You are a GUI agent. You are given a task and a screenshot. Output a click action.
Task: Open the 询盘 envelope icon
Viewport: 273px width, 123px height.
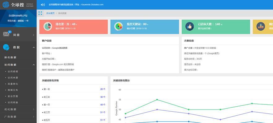click(x=6, y=34)
